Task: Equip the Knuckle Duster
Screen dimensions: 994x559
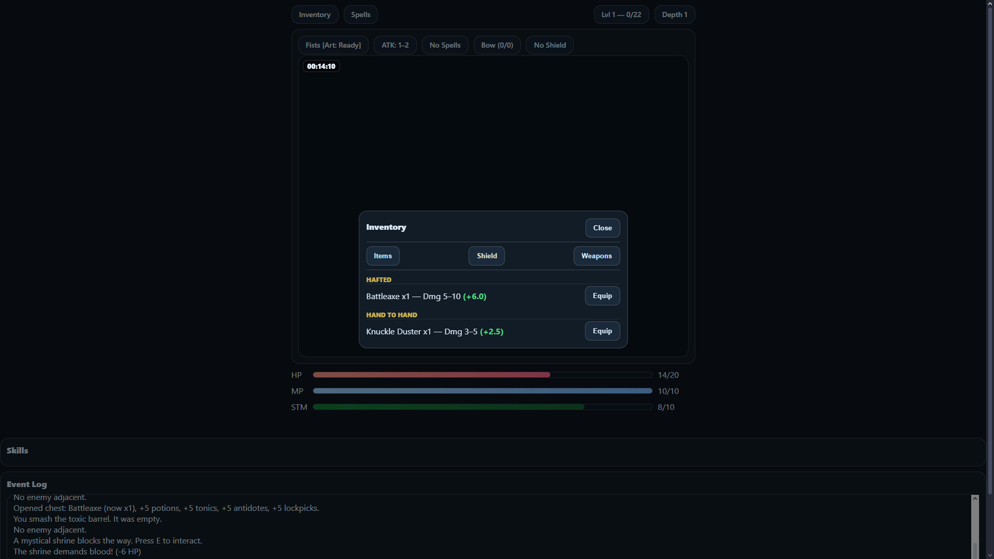Action: (602, 331)
